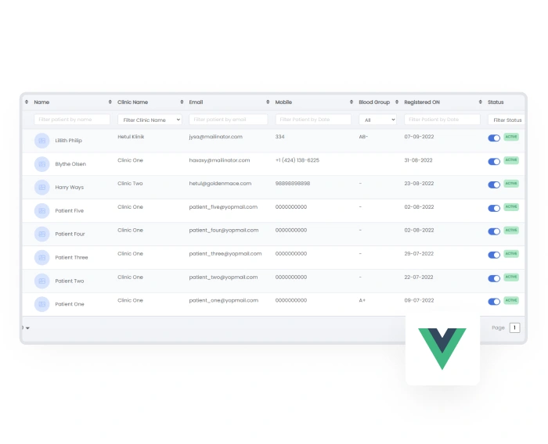Sort by the Name column arrows
548x444 pixels.
click(x=110, y=102)
